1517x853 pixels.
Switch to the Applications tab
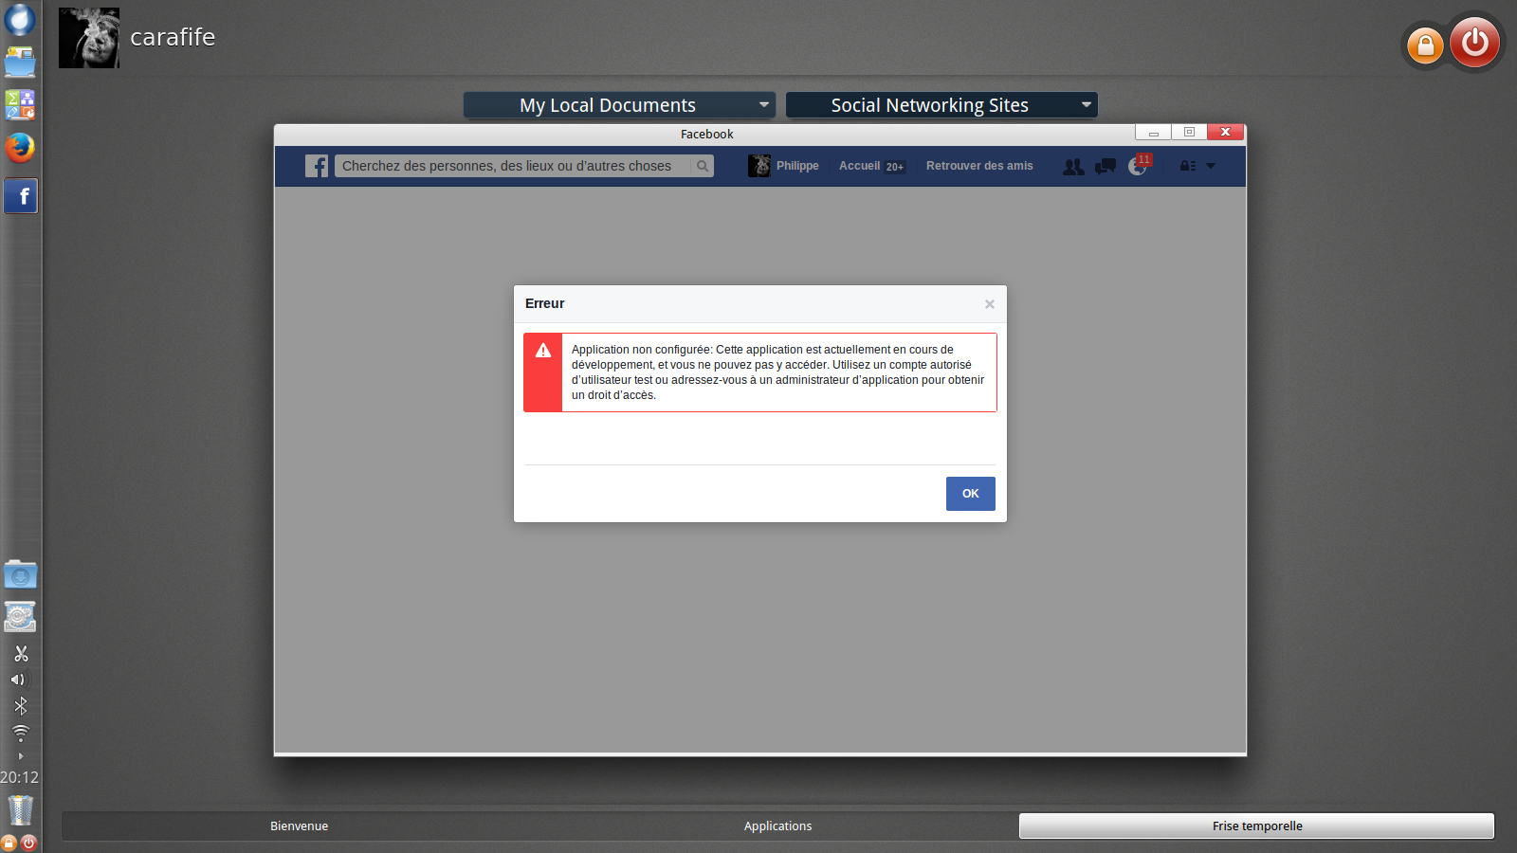pyautogui.click(x=778, y=826)
